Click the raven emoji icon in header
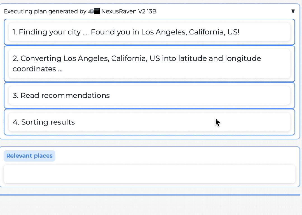Viewport: 302px width, 215px height. coord(91,11)
